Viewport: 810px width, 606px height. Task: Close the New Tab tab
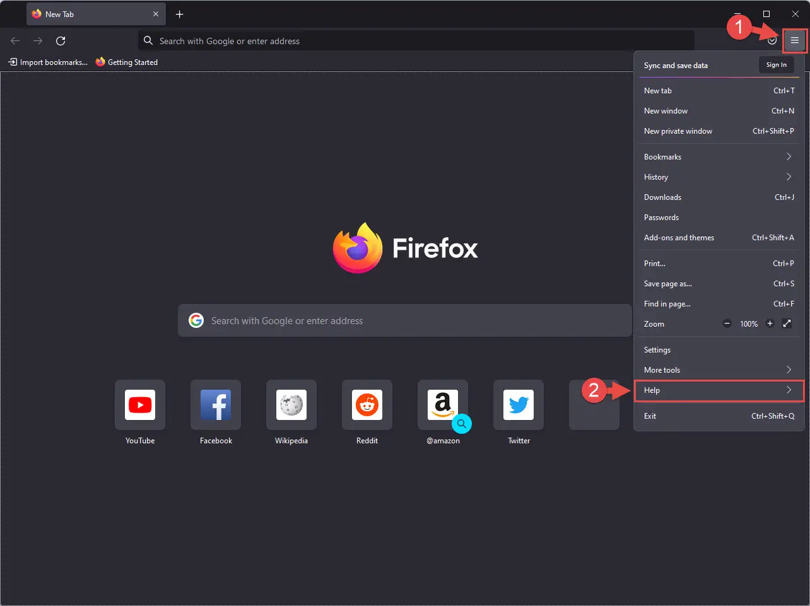156,14
